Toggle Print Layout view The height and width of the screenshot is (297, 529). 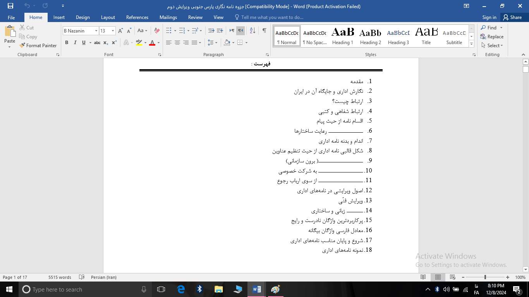tap(438, 277)
